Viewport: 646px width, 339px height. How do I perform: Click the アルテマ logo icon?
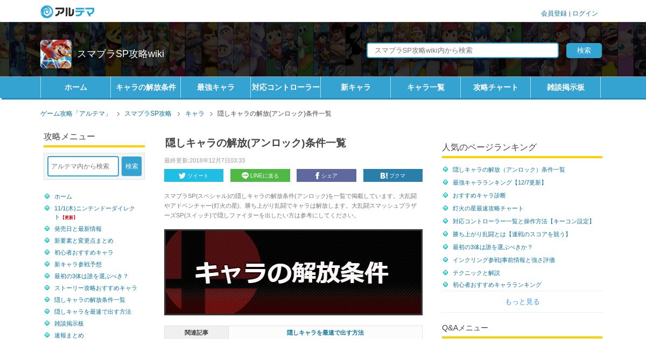67,11
